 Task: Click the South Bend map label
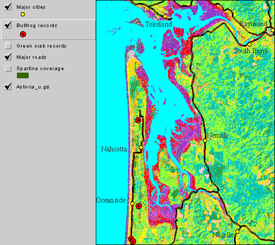tap(251, 51)
